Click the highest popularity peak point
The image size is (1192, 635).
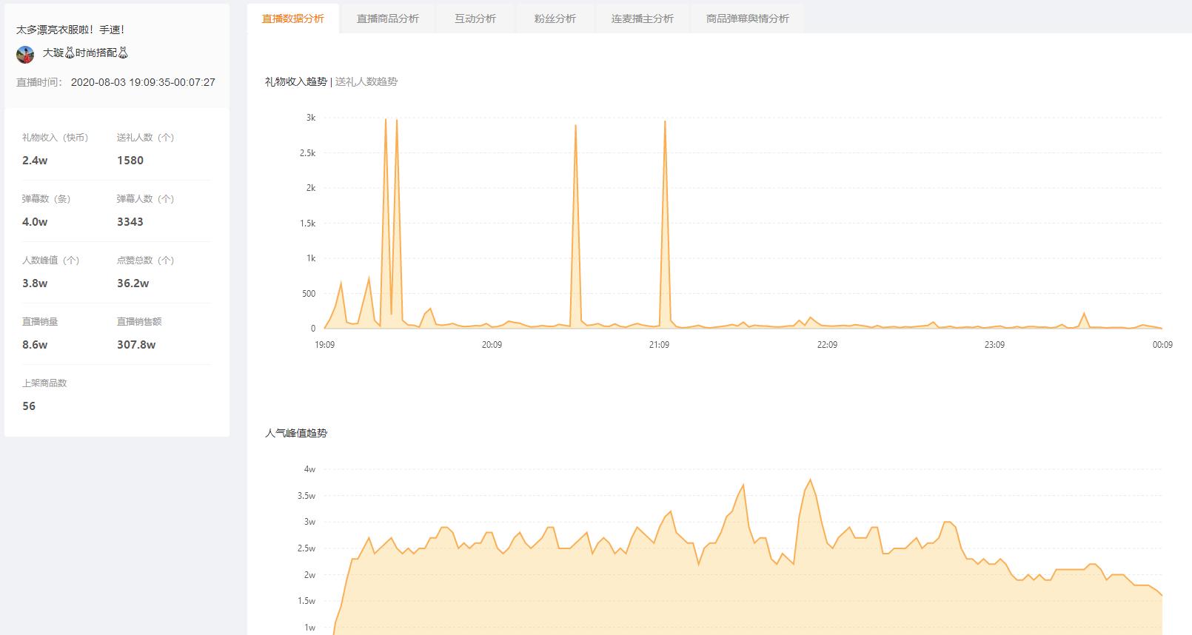810,480
